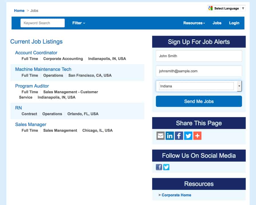Share this page on Twitter
Viewport: 256px width, 205px height.
click(188, 136)
